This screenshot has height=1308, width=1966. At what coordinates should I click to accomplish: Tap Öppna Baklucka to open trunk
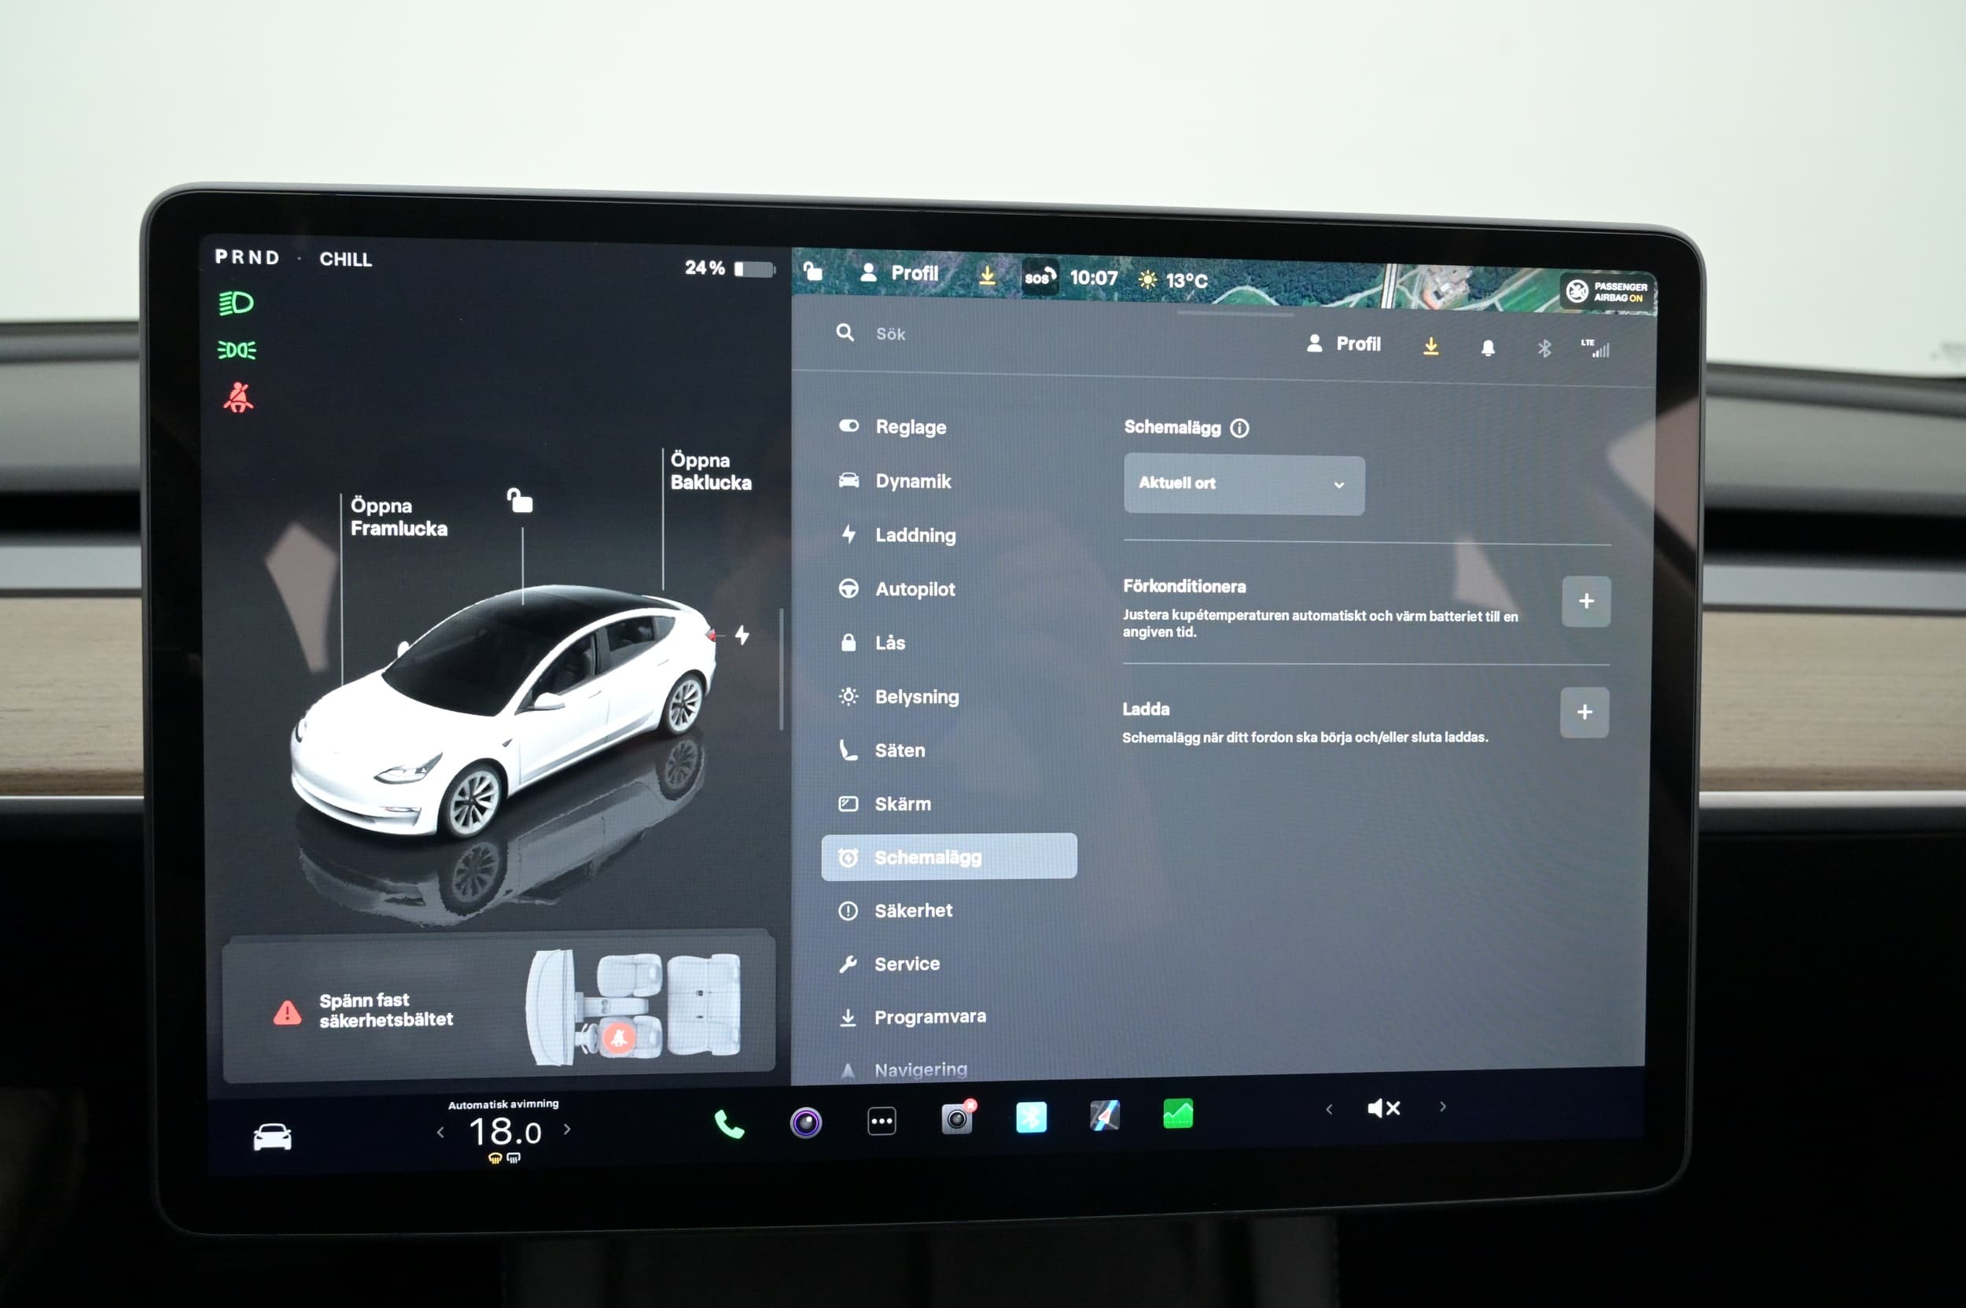tap(710, 471)
